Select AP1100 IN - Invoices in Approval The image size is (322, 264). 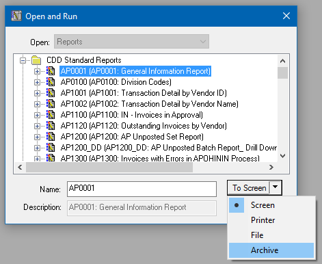pos(132,115)
